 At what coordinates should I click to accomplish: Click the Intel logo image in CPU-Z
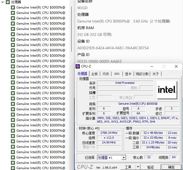[167, 90]
